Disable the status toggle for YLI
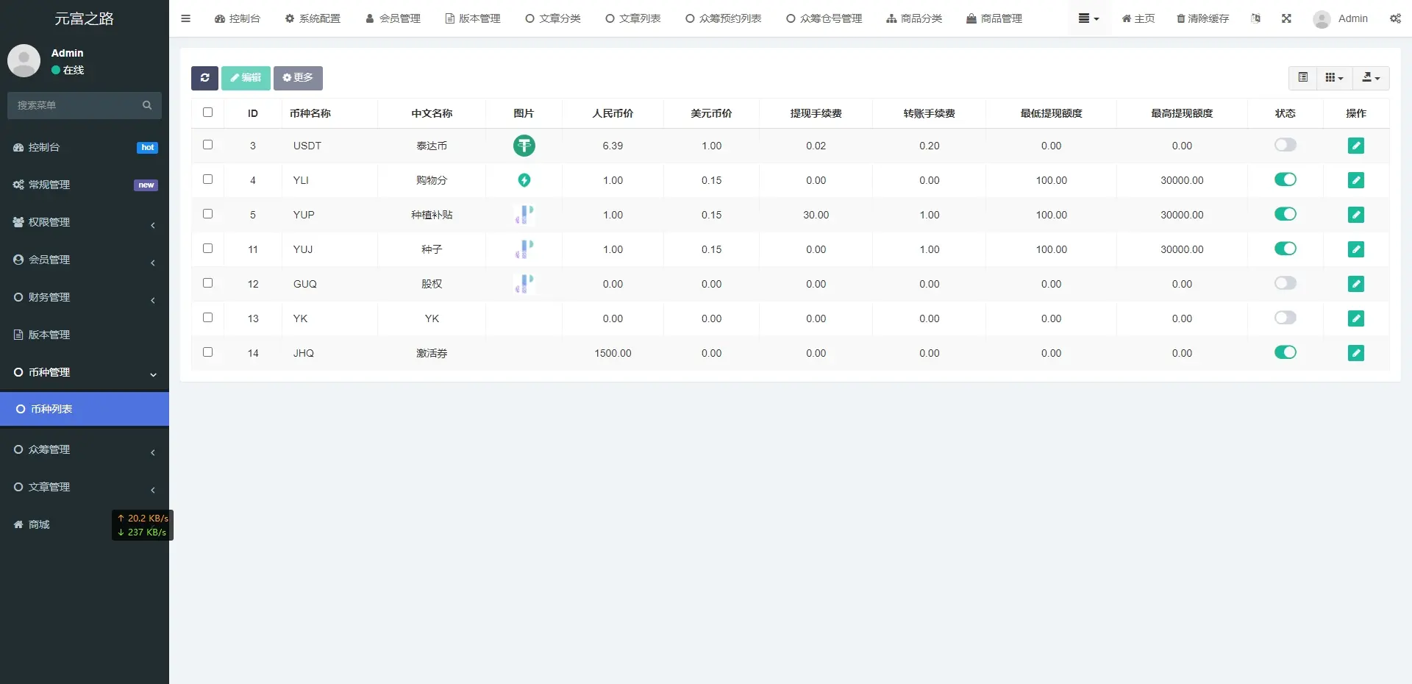Image resolution: width=1412 pixels, height=684 pixels. click(1285, 179)
